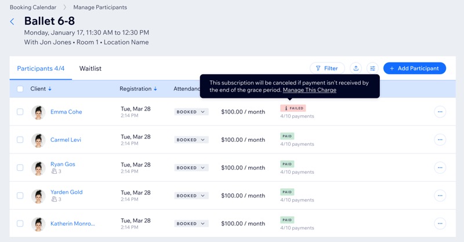Open more actions for Katherin Monro
This screenshot has width=464, height=242.
point(440,223)
